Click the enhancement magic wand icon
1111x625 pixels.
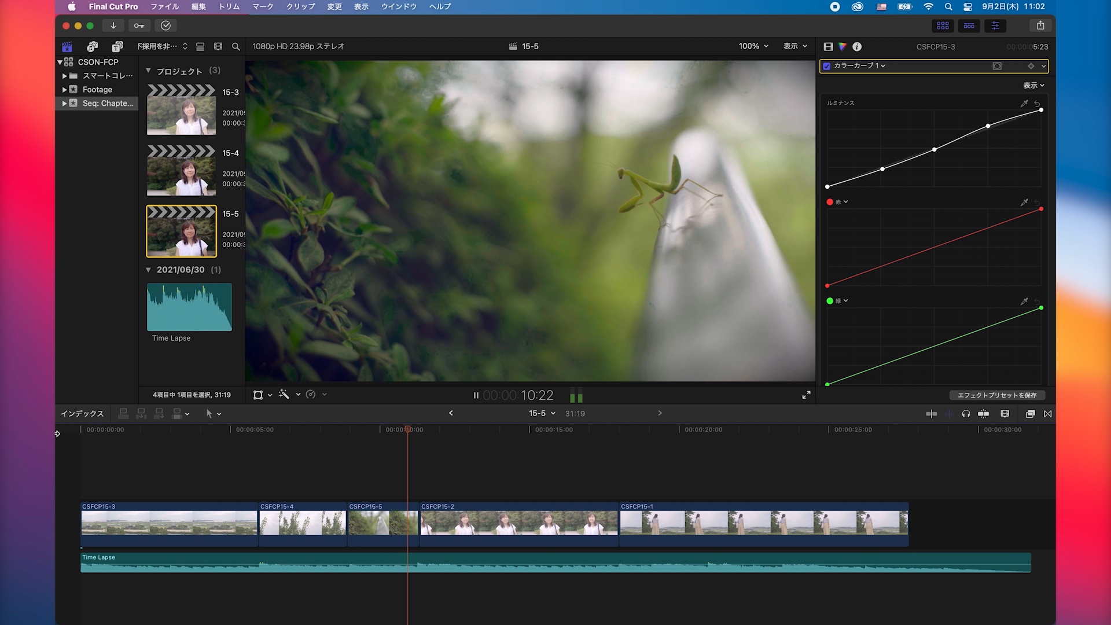click(x=284, y=395)
